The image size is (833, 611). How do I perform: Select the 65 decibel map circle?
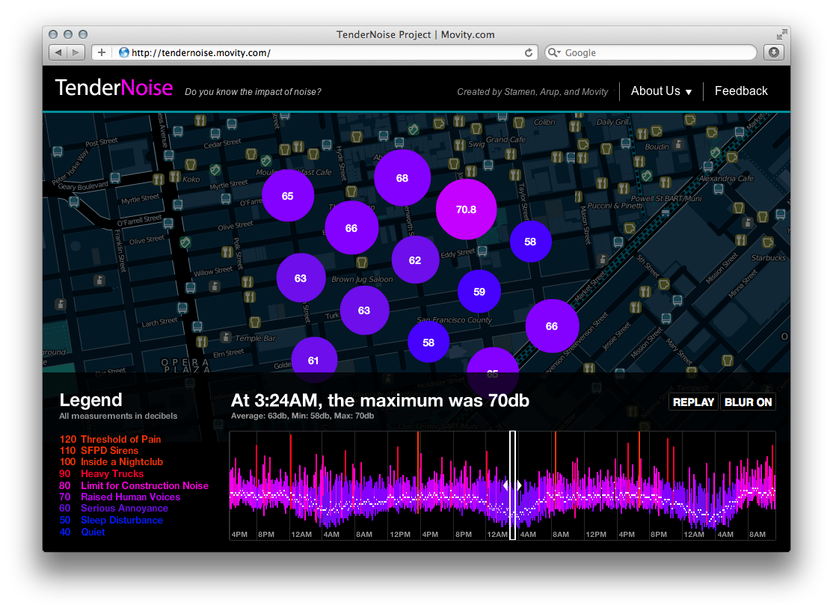click(x=288, y=196)
